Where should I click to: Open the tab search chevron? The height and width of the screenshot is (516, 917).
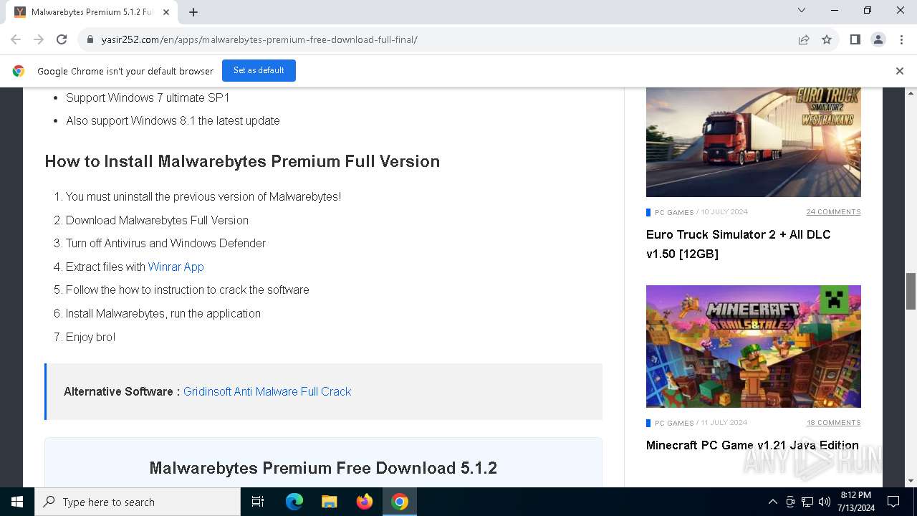802,10
